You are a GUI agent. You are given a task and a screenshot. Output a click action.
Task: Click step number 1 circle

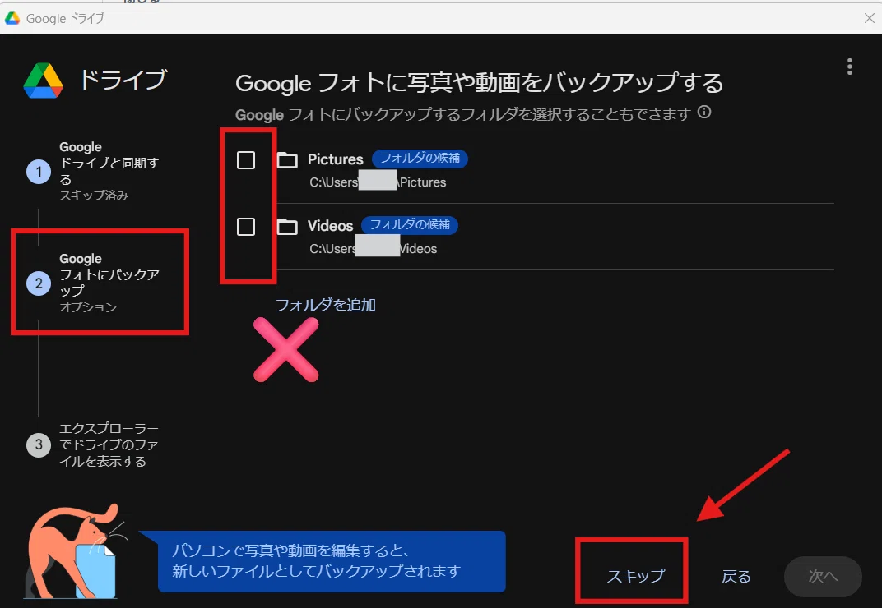pyautogui.click(x=39, y=172)
